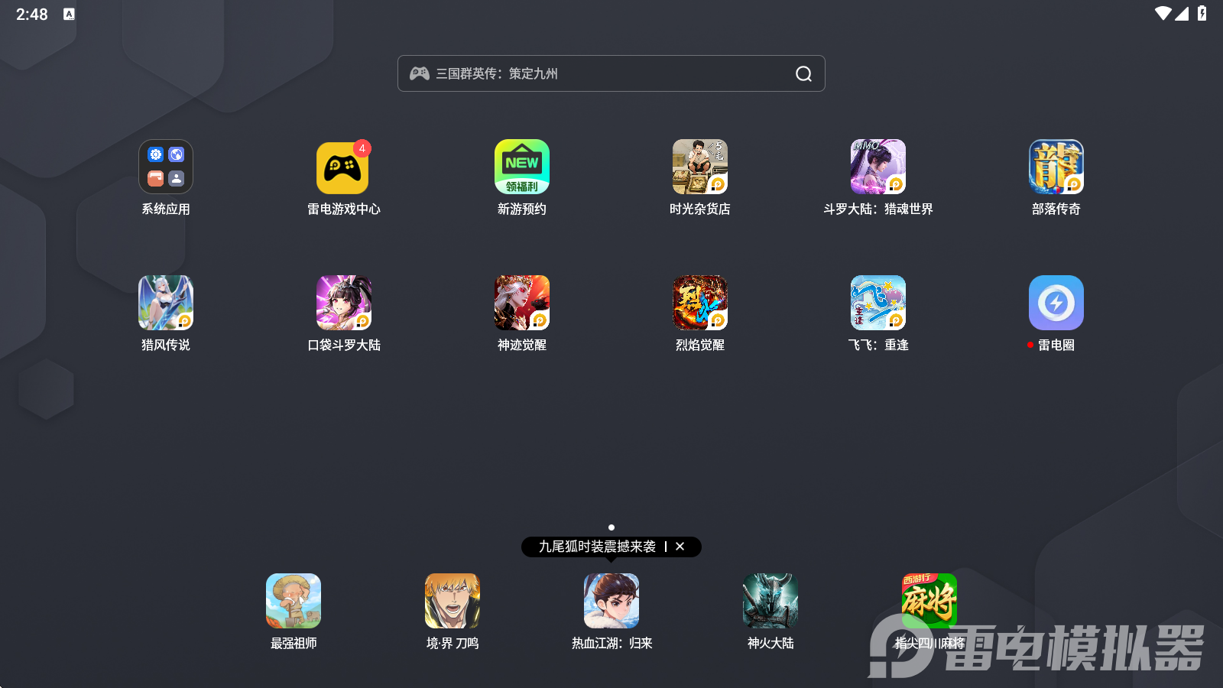Open the 系统应用 folder
The height and width of the screenshot is (688, 1223).
pos(166,167)
